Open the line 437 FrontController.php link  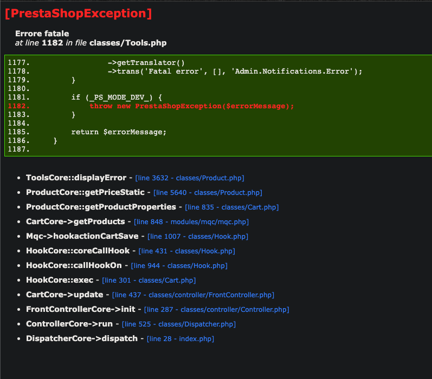tap(193, 295)
